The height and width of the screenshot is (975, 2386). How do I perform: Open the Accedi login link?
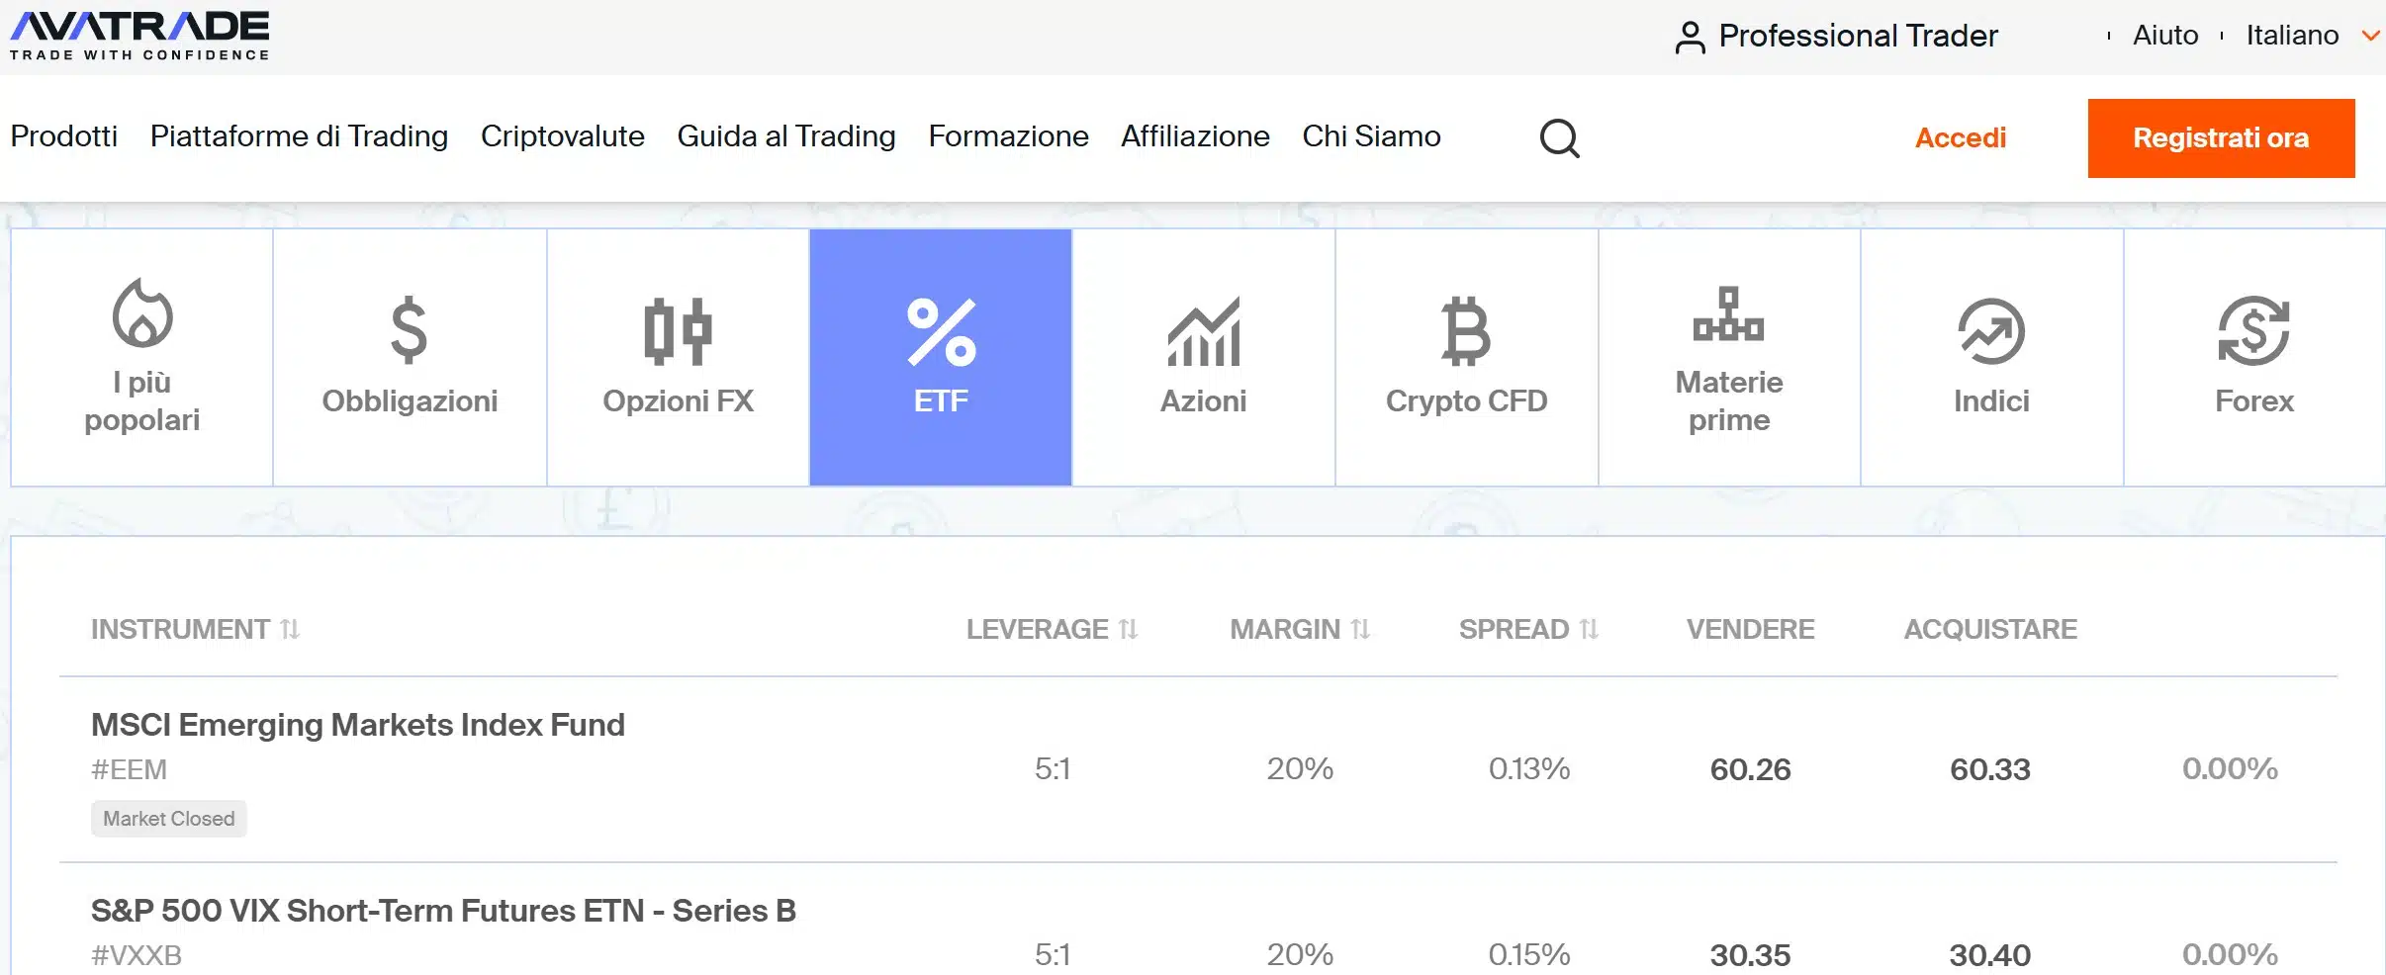(1961, 137)
